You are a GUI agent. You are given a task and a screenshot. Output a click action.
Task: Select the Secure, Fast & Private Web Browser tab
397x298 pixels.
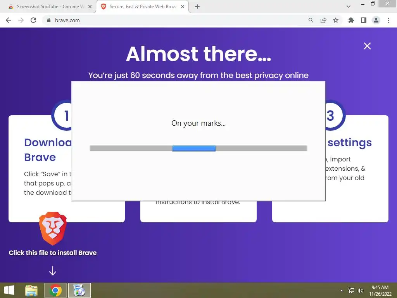point(143,7)
